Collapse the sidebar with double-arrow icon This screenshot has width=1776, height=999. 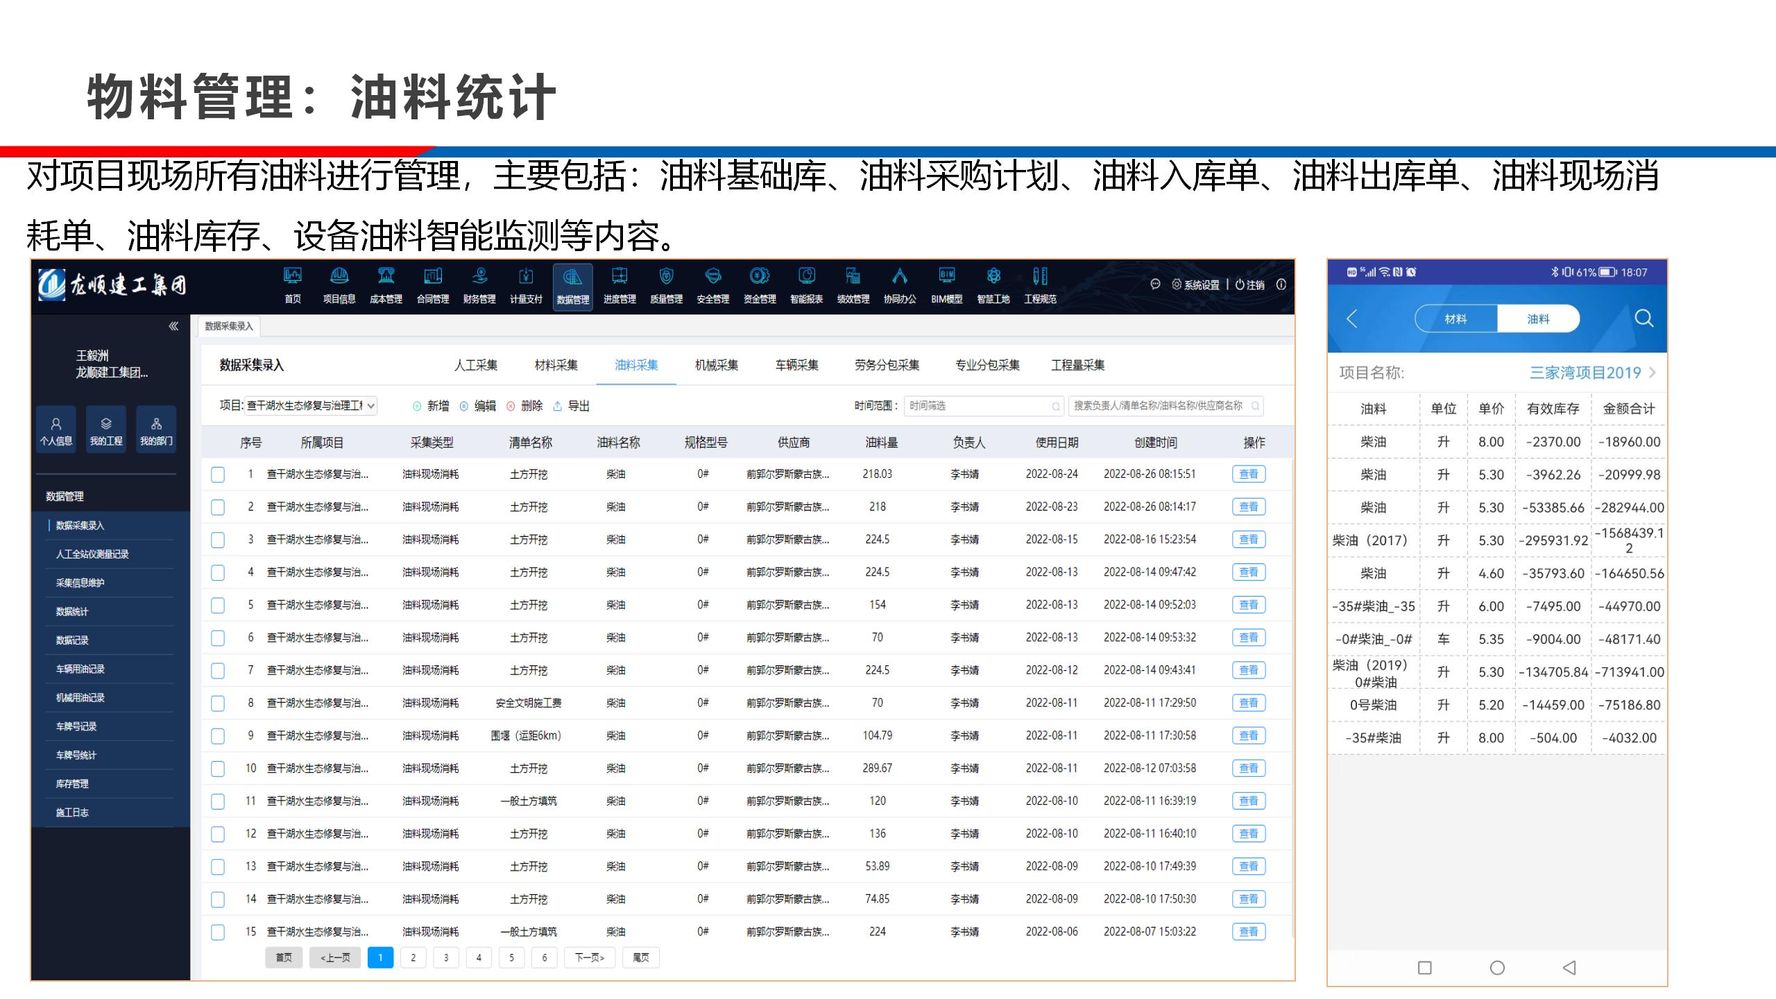173,326
